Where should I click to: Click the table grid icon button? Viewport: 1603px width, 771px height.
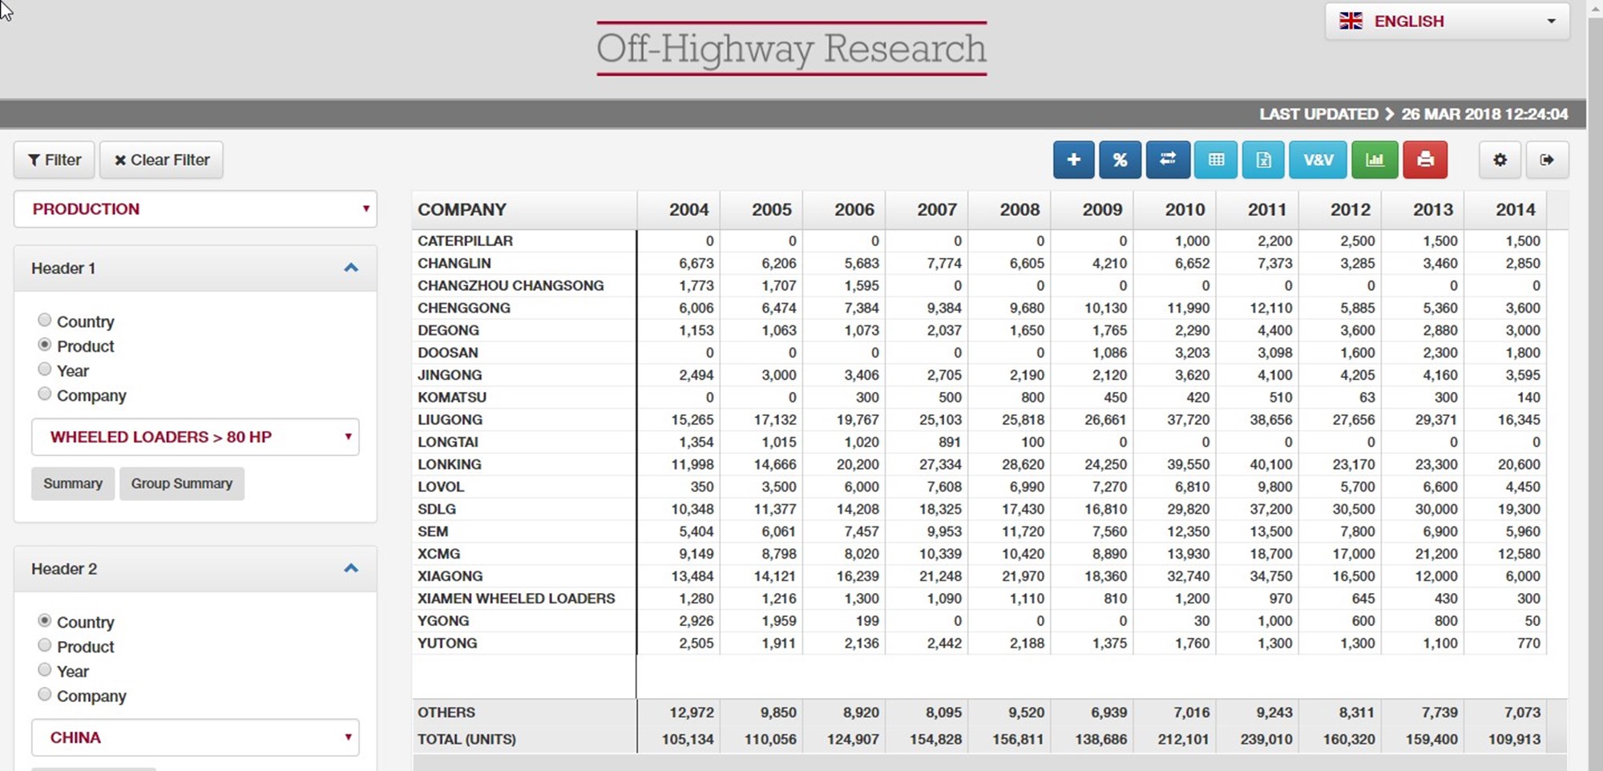(x=1216, y=159)
